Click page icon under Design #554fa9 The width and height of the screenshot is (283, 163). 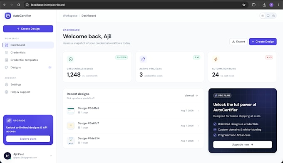pyautogui.click(x=79, y=113)
